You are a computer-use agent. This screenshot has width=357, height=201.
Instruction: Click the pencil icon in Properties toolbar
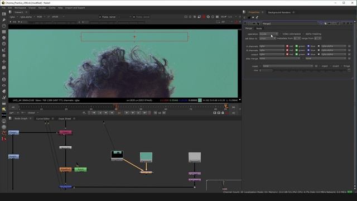point(257,17)
